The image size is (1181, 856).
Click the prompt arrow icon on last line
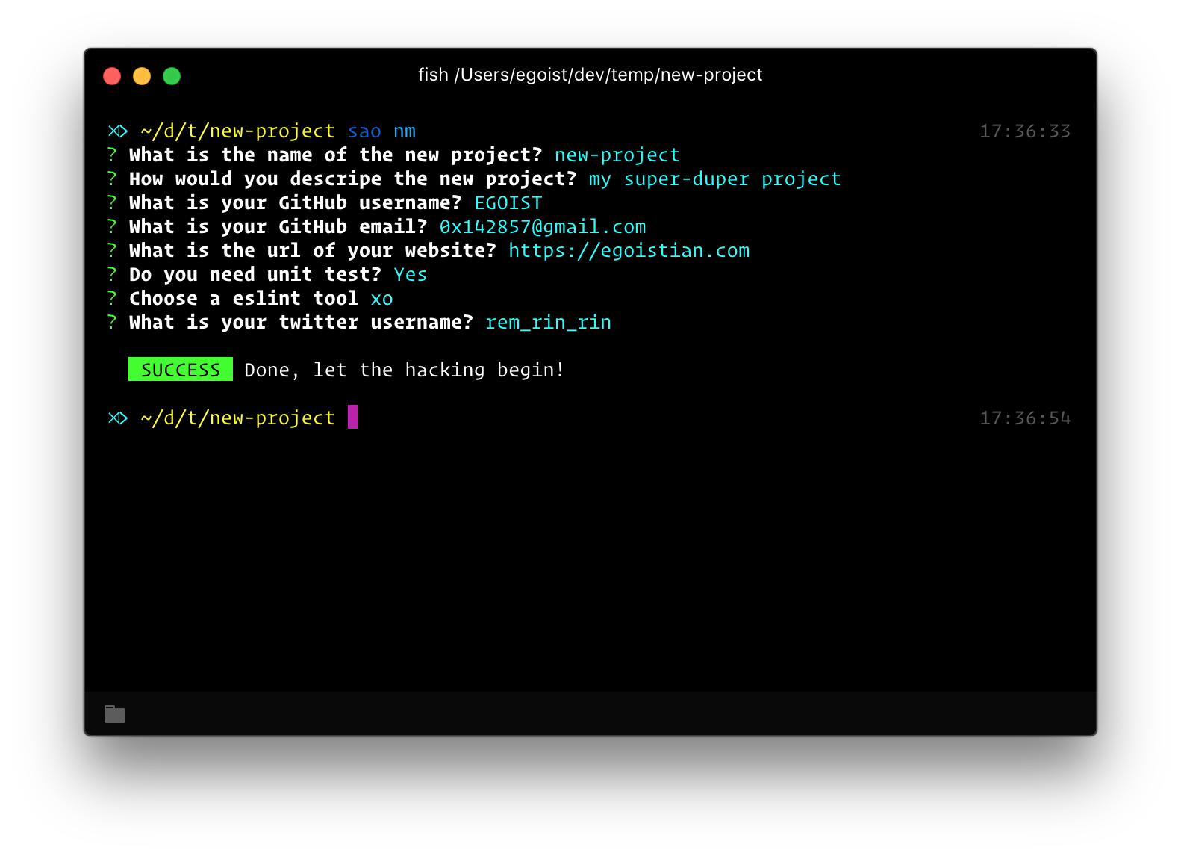pos(118,418)
